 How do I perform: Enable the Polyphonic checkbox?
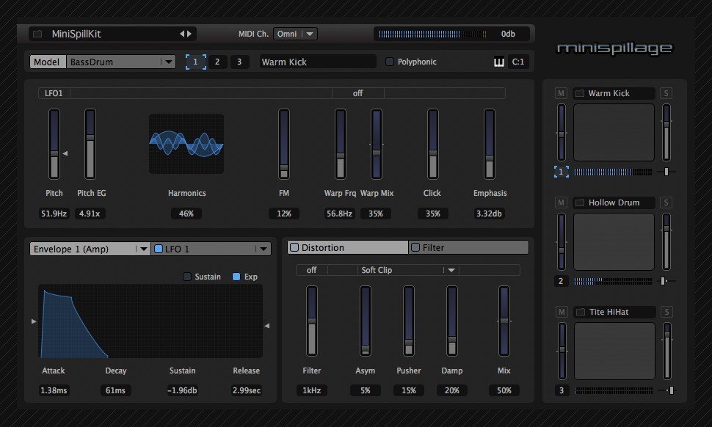pos(390,62)
